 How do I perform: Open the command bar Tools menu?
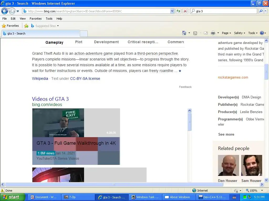253,33
